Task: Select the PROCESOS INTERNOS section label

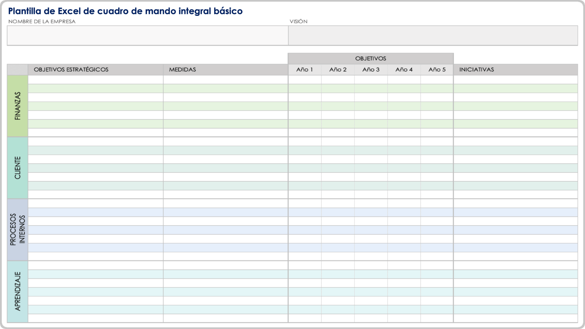Action: pyautogui.click(x=17, y=229)
